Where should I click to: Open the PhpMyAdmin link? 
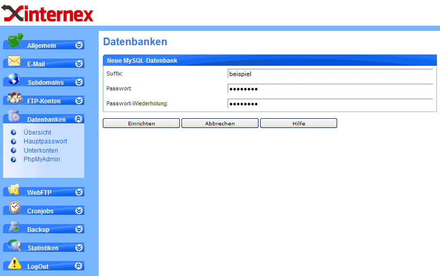click(x=42, y=159)
